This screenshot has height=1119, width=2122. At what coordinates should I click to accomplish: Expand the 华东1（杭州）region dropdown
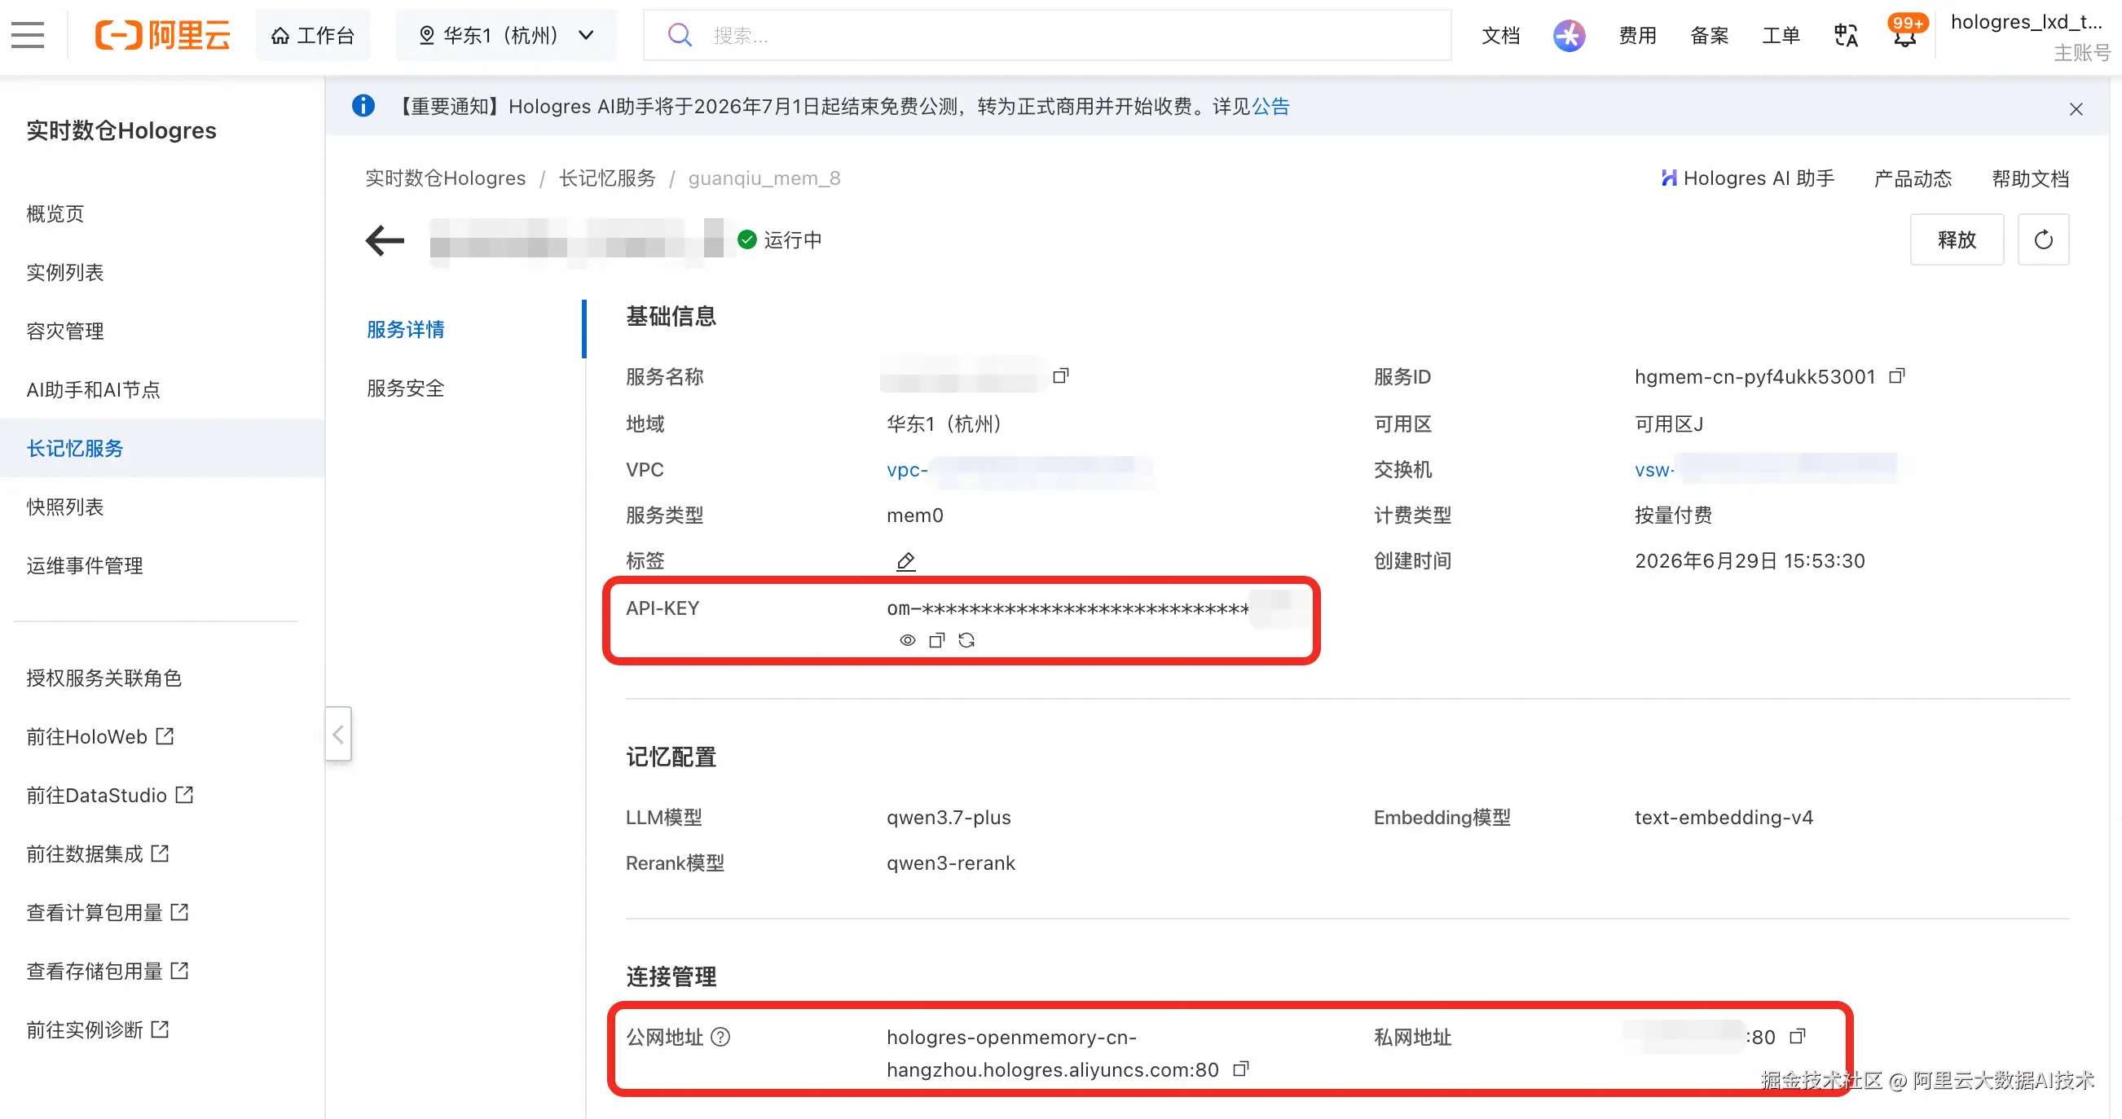tap(506, 35)
